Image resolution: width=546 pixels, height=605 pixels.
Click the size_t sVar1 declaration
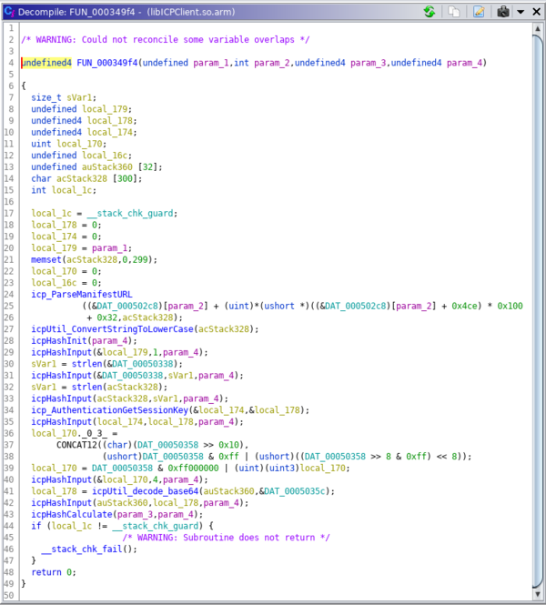(64, 97)
